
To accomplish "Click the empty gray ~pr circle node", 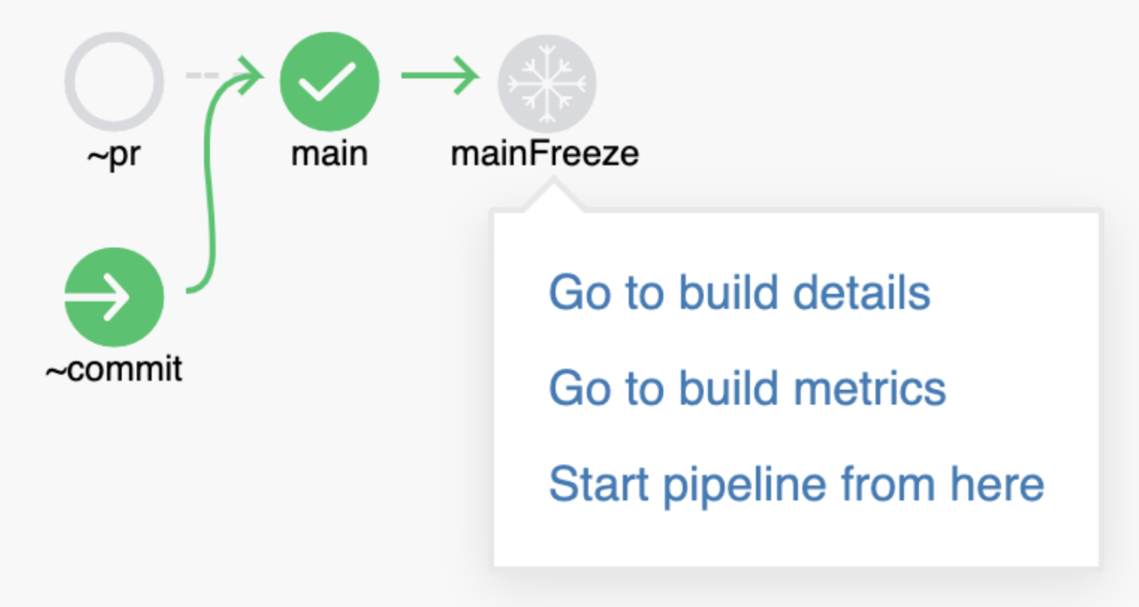I will pos(114,81).
